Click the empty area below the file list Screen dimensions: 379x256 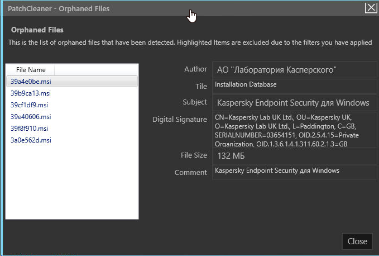click(71, 184)
